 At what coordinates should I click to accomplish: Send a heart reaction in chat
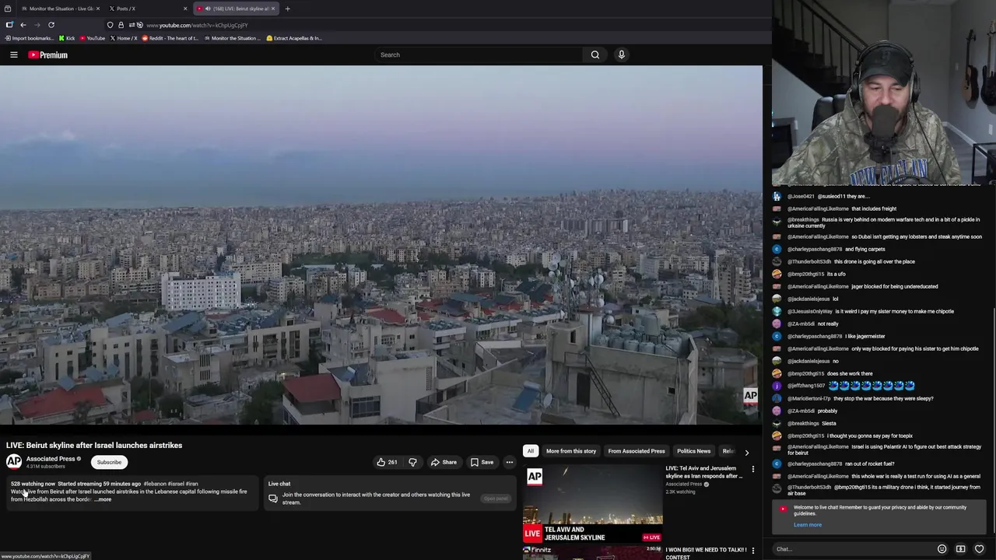[979, 549]
